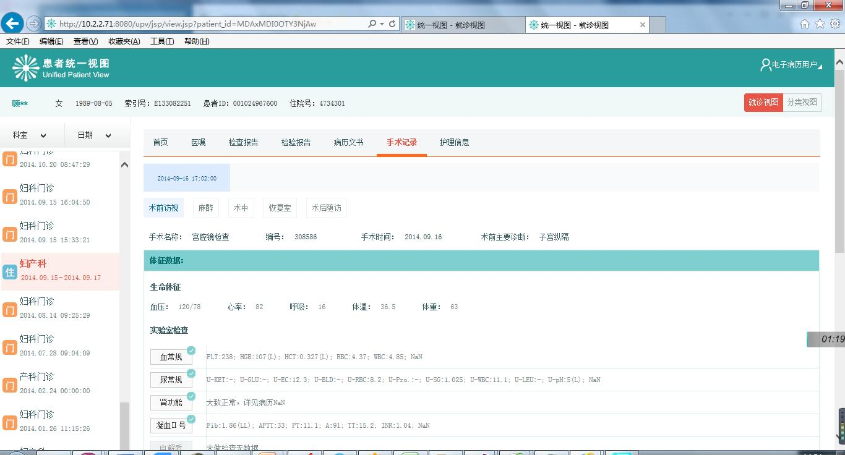Click the favorites star icon
The image size is (845, 455).
coord(820,24)
